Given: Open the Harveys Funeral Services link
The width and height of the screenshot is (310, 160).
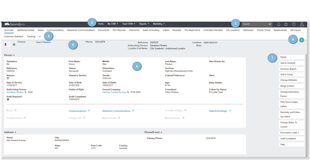Looking at the screenshot, I should point(114,92).
